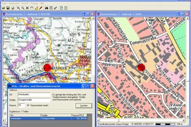Click Koordinatensystem Gauss-Krüger status bar entry
The width and height of the screenshot is (191, 127).
point(113,124)
